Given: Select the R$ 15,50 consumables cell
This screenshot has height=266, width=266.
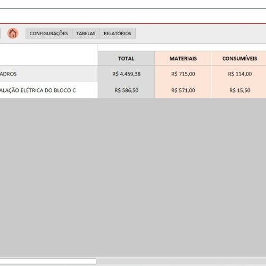Looking at the screenshot, I should [x=239, y=90].
